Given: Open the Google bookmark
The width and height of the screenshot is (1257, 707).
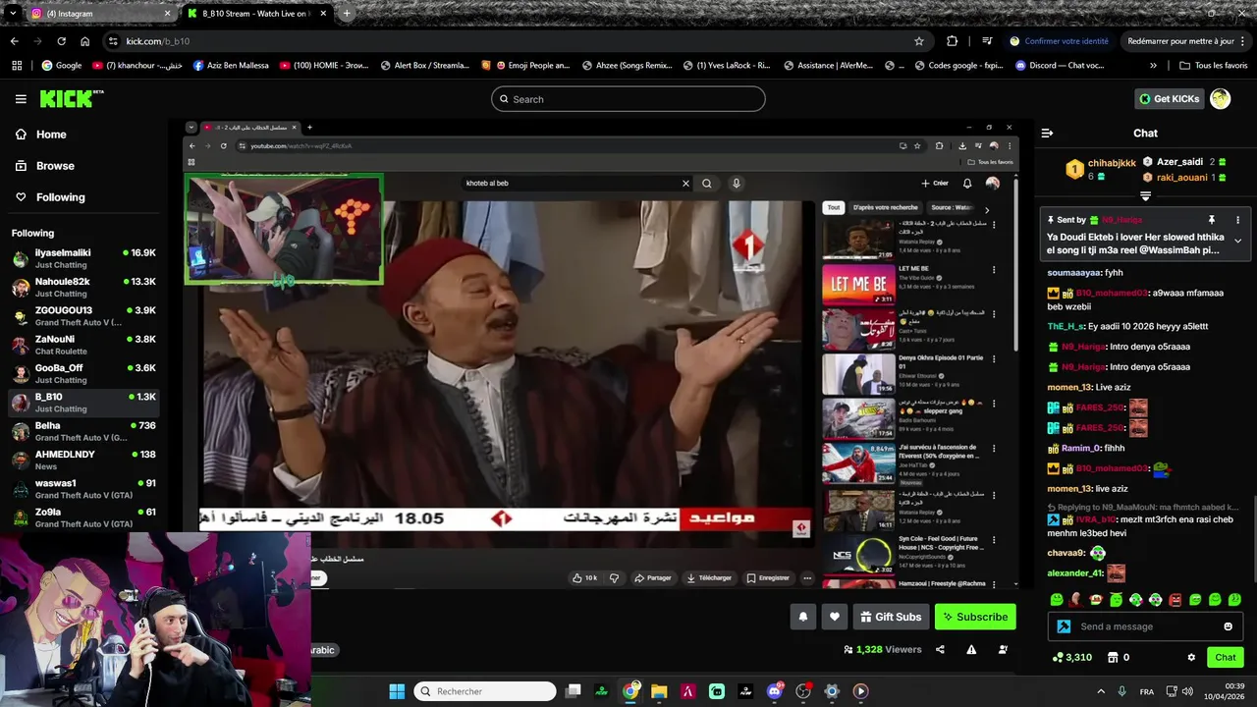Looking at the screenshot, I should tap(61, 66).
